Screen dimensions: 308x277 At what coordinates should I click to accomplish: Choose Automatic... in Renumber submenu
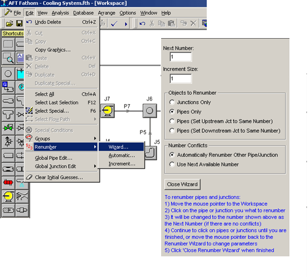click(121, 156)
